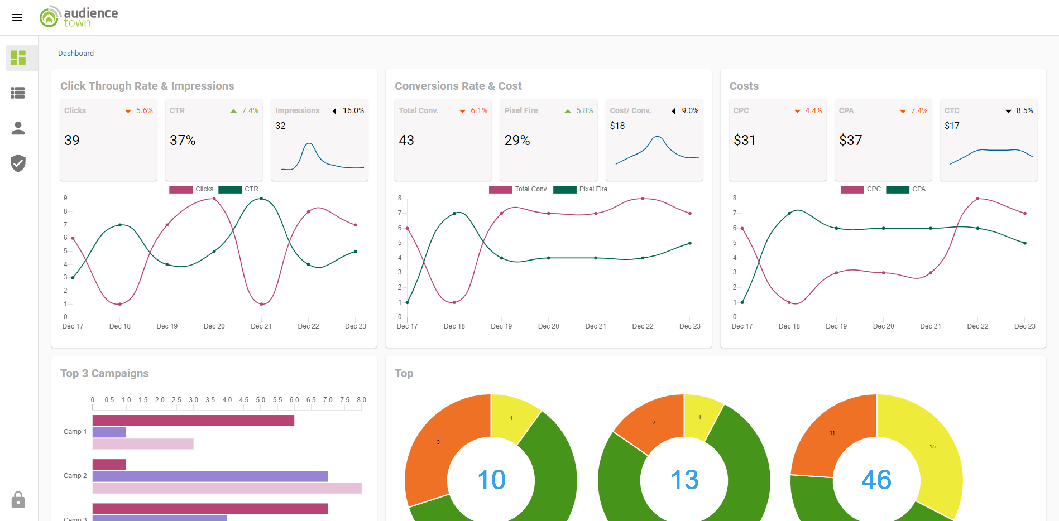Select the dashboard grid sidebar icon
Viewport: 1059px width, 521px height.
click(18, 58)
